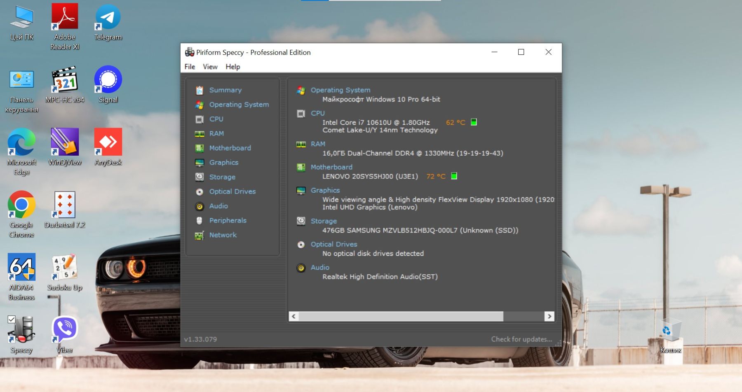Click the CPU chip icon in sidebar

(x=200, y=119)
